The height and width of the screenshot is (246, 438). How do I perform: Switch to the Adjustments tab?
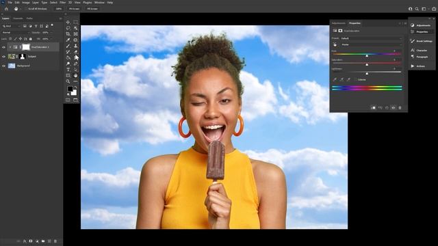click(339, 23)
